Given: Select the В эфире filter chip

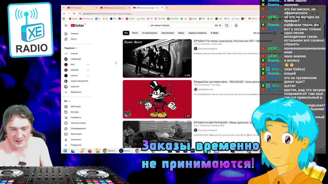Looking at the screenshot, I should click(214, 33).
